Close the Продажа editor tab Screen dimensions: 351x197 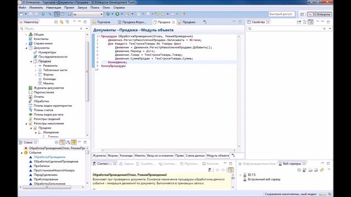click(173, 22)
